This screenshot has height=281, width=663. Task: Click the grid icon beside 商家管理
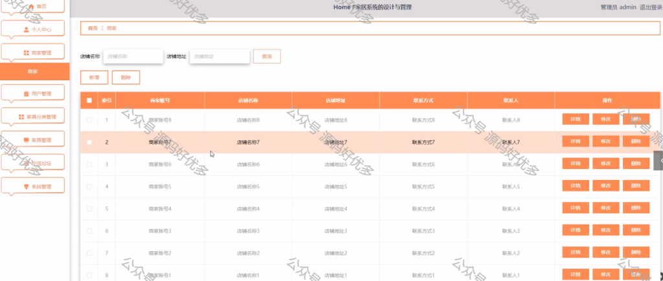point(26,53)
